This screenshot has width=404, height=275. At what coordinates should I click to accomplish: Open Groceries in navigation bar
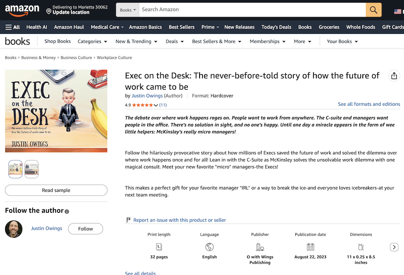pyautogui.click(x=329, y=27)
